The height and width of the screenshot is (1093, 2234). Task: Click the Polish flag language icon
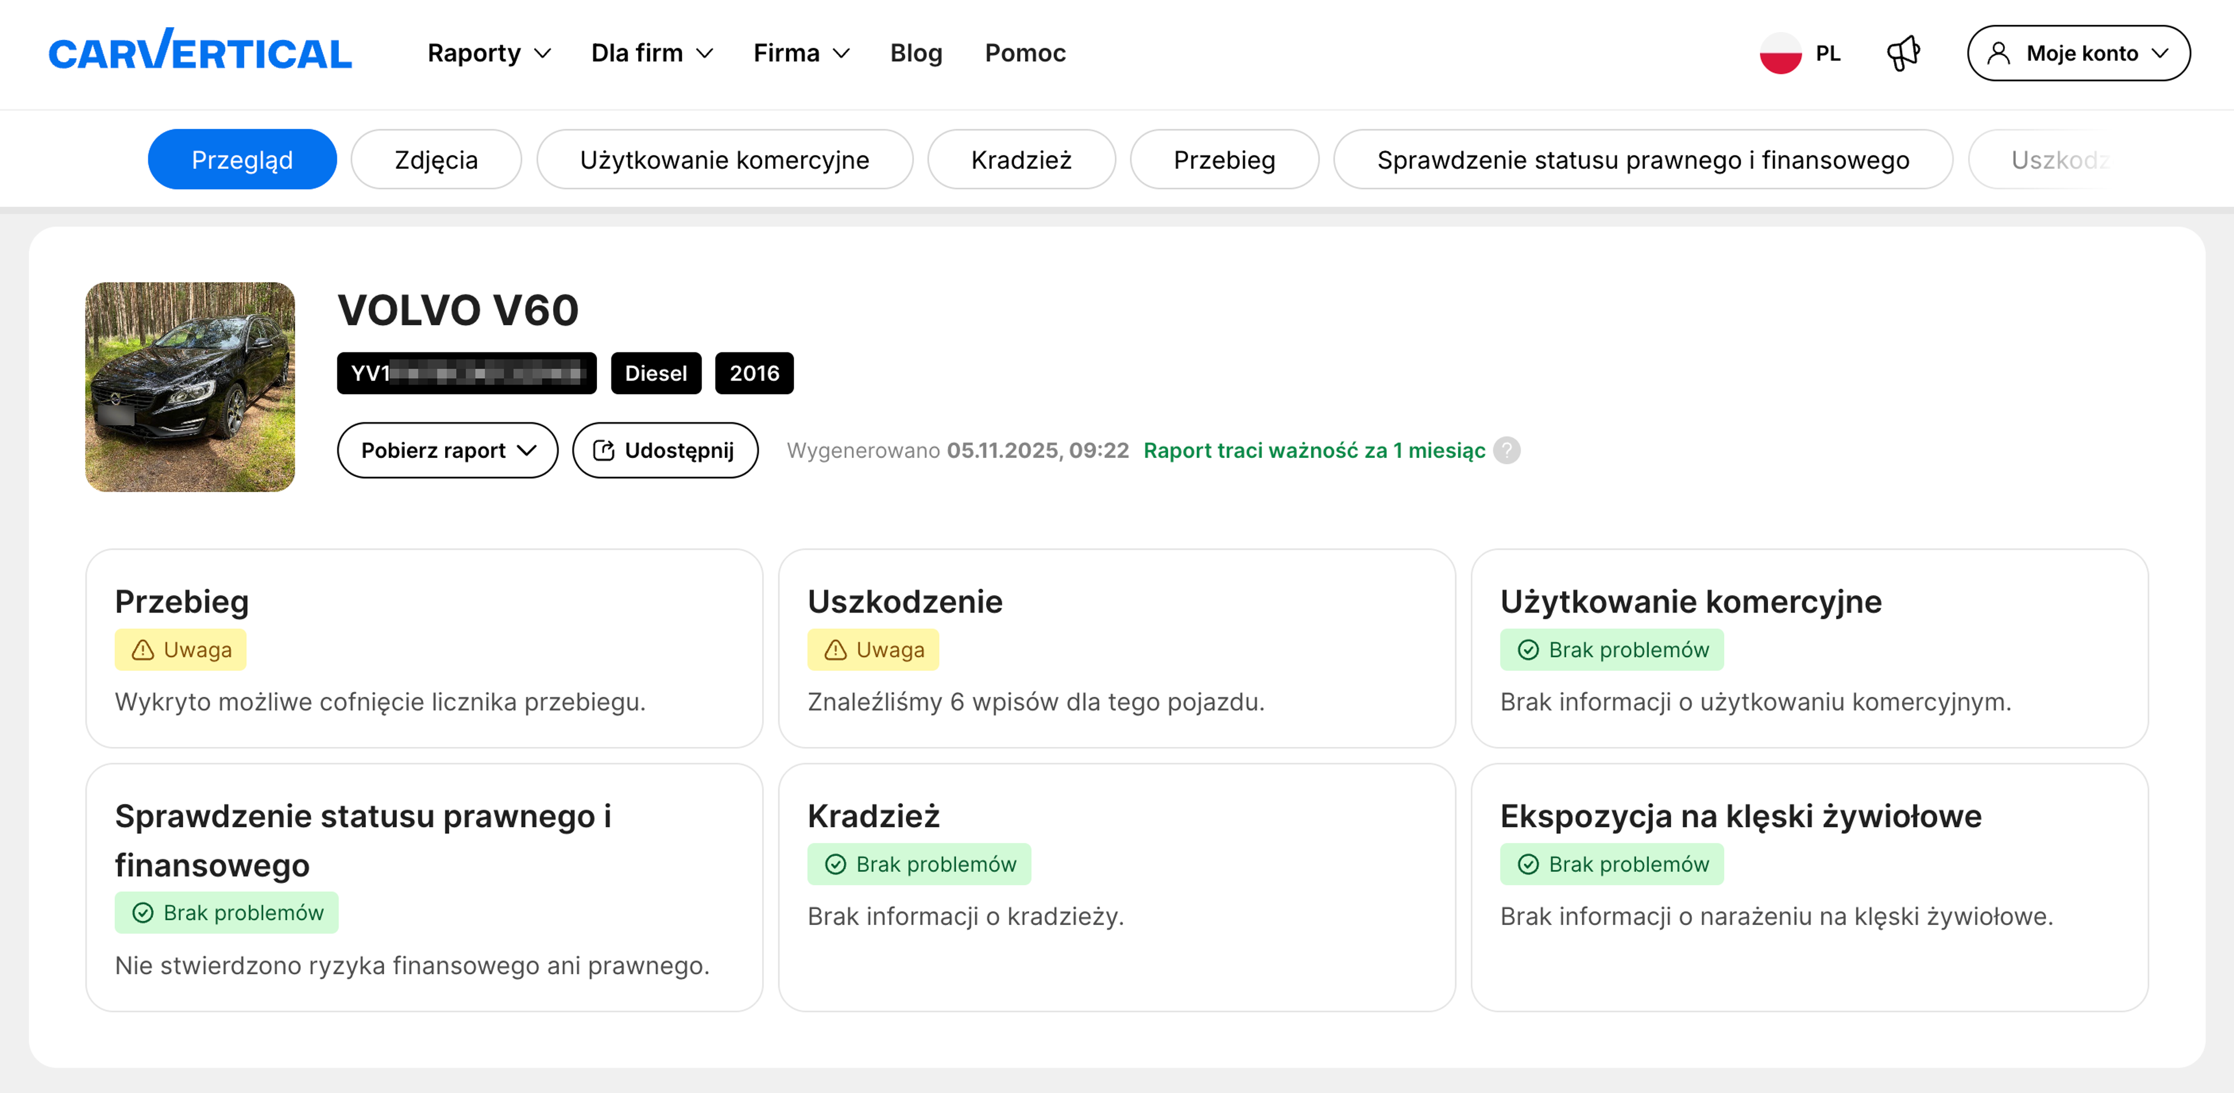(x=1780, y=53)
